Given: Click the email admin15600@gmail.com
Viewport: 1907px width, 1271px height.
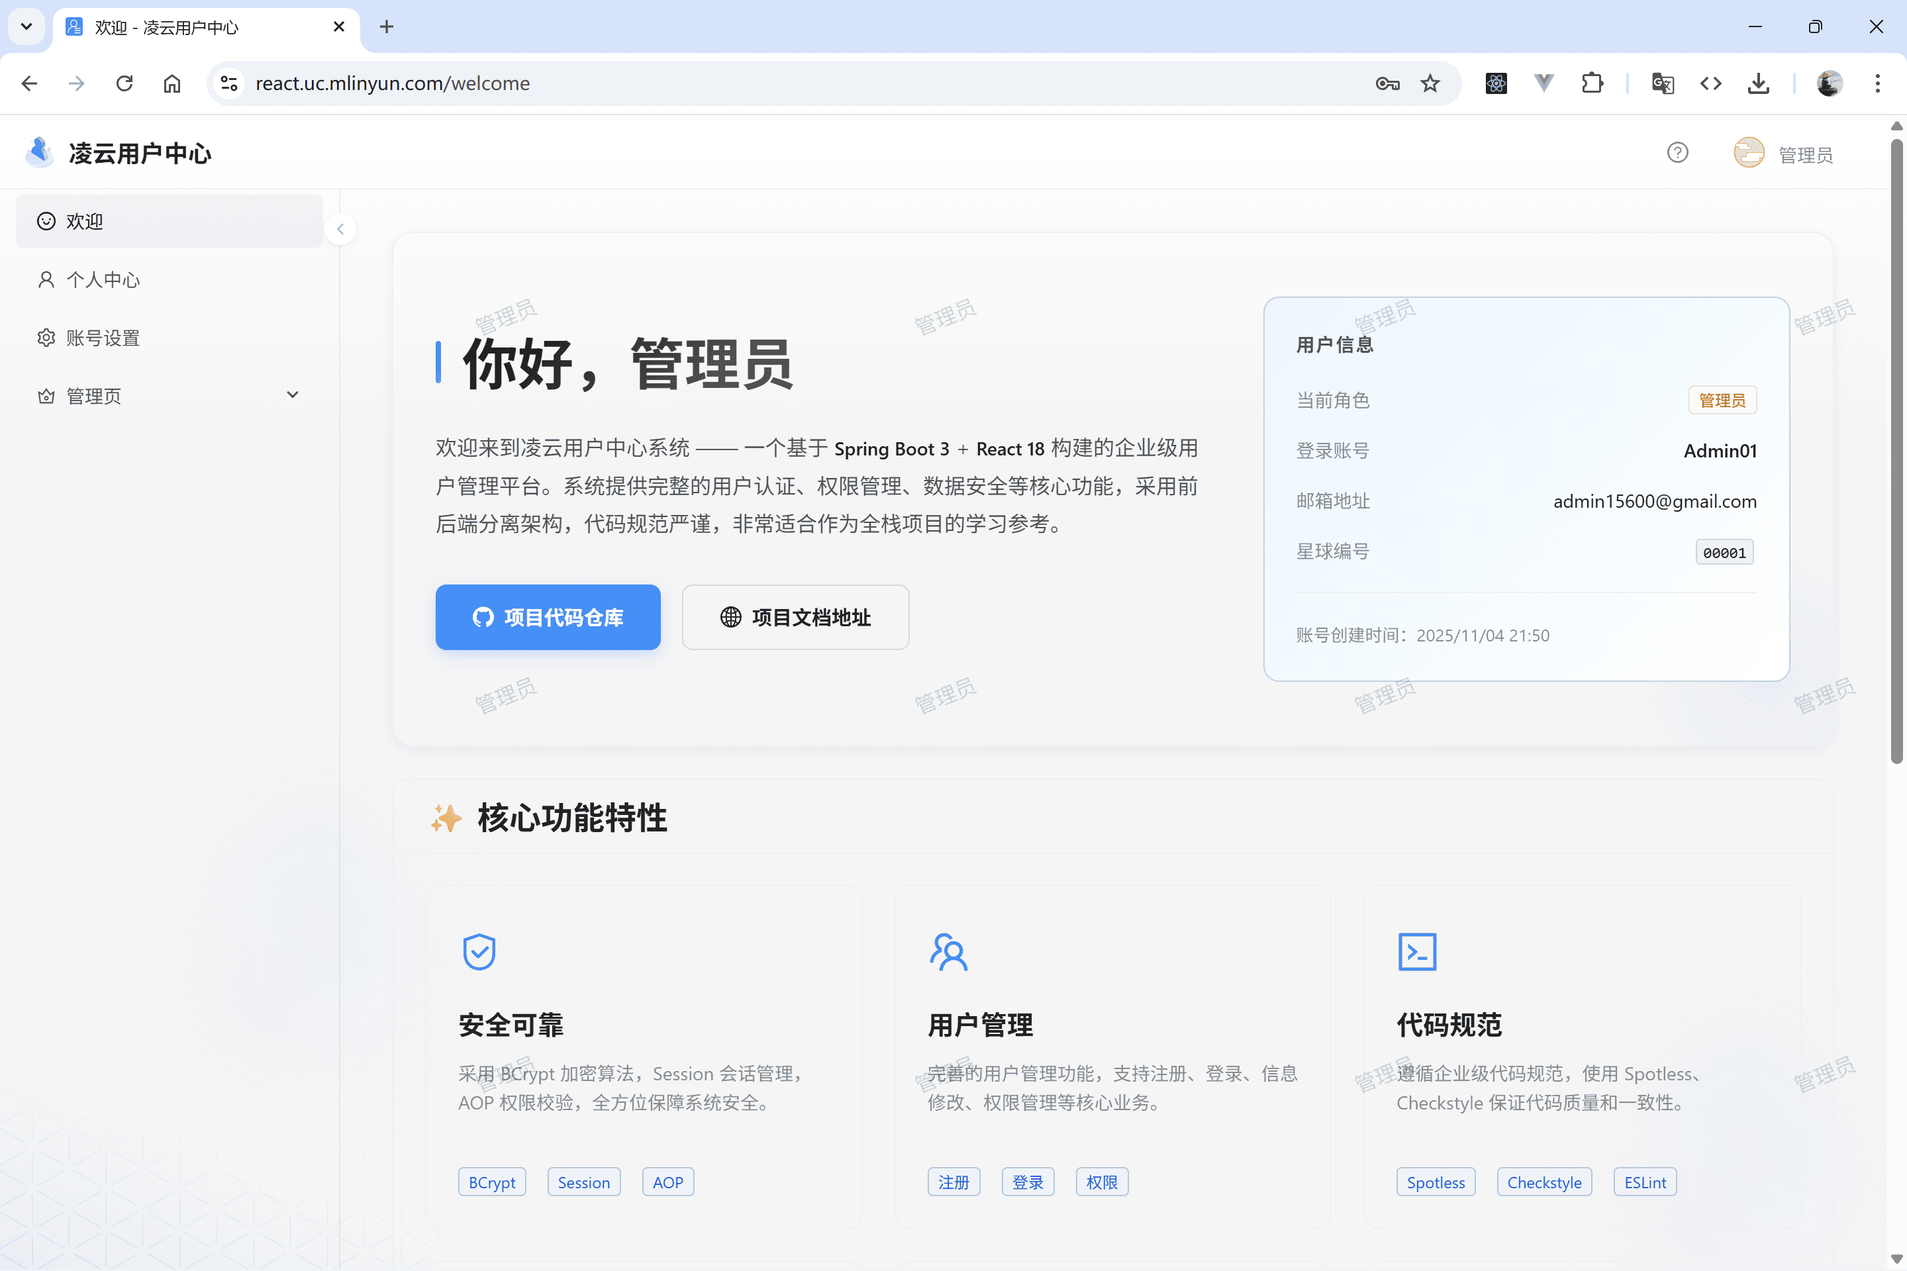Looking at the screenshot, I should click(1655, 501).
